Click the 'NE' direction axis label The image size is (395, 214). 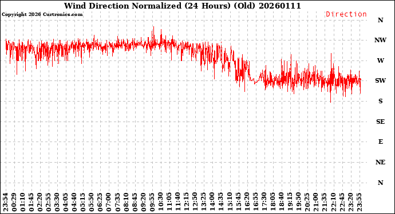click(x=380, y=162)
